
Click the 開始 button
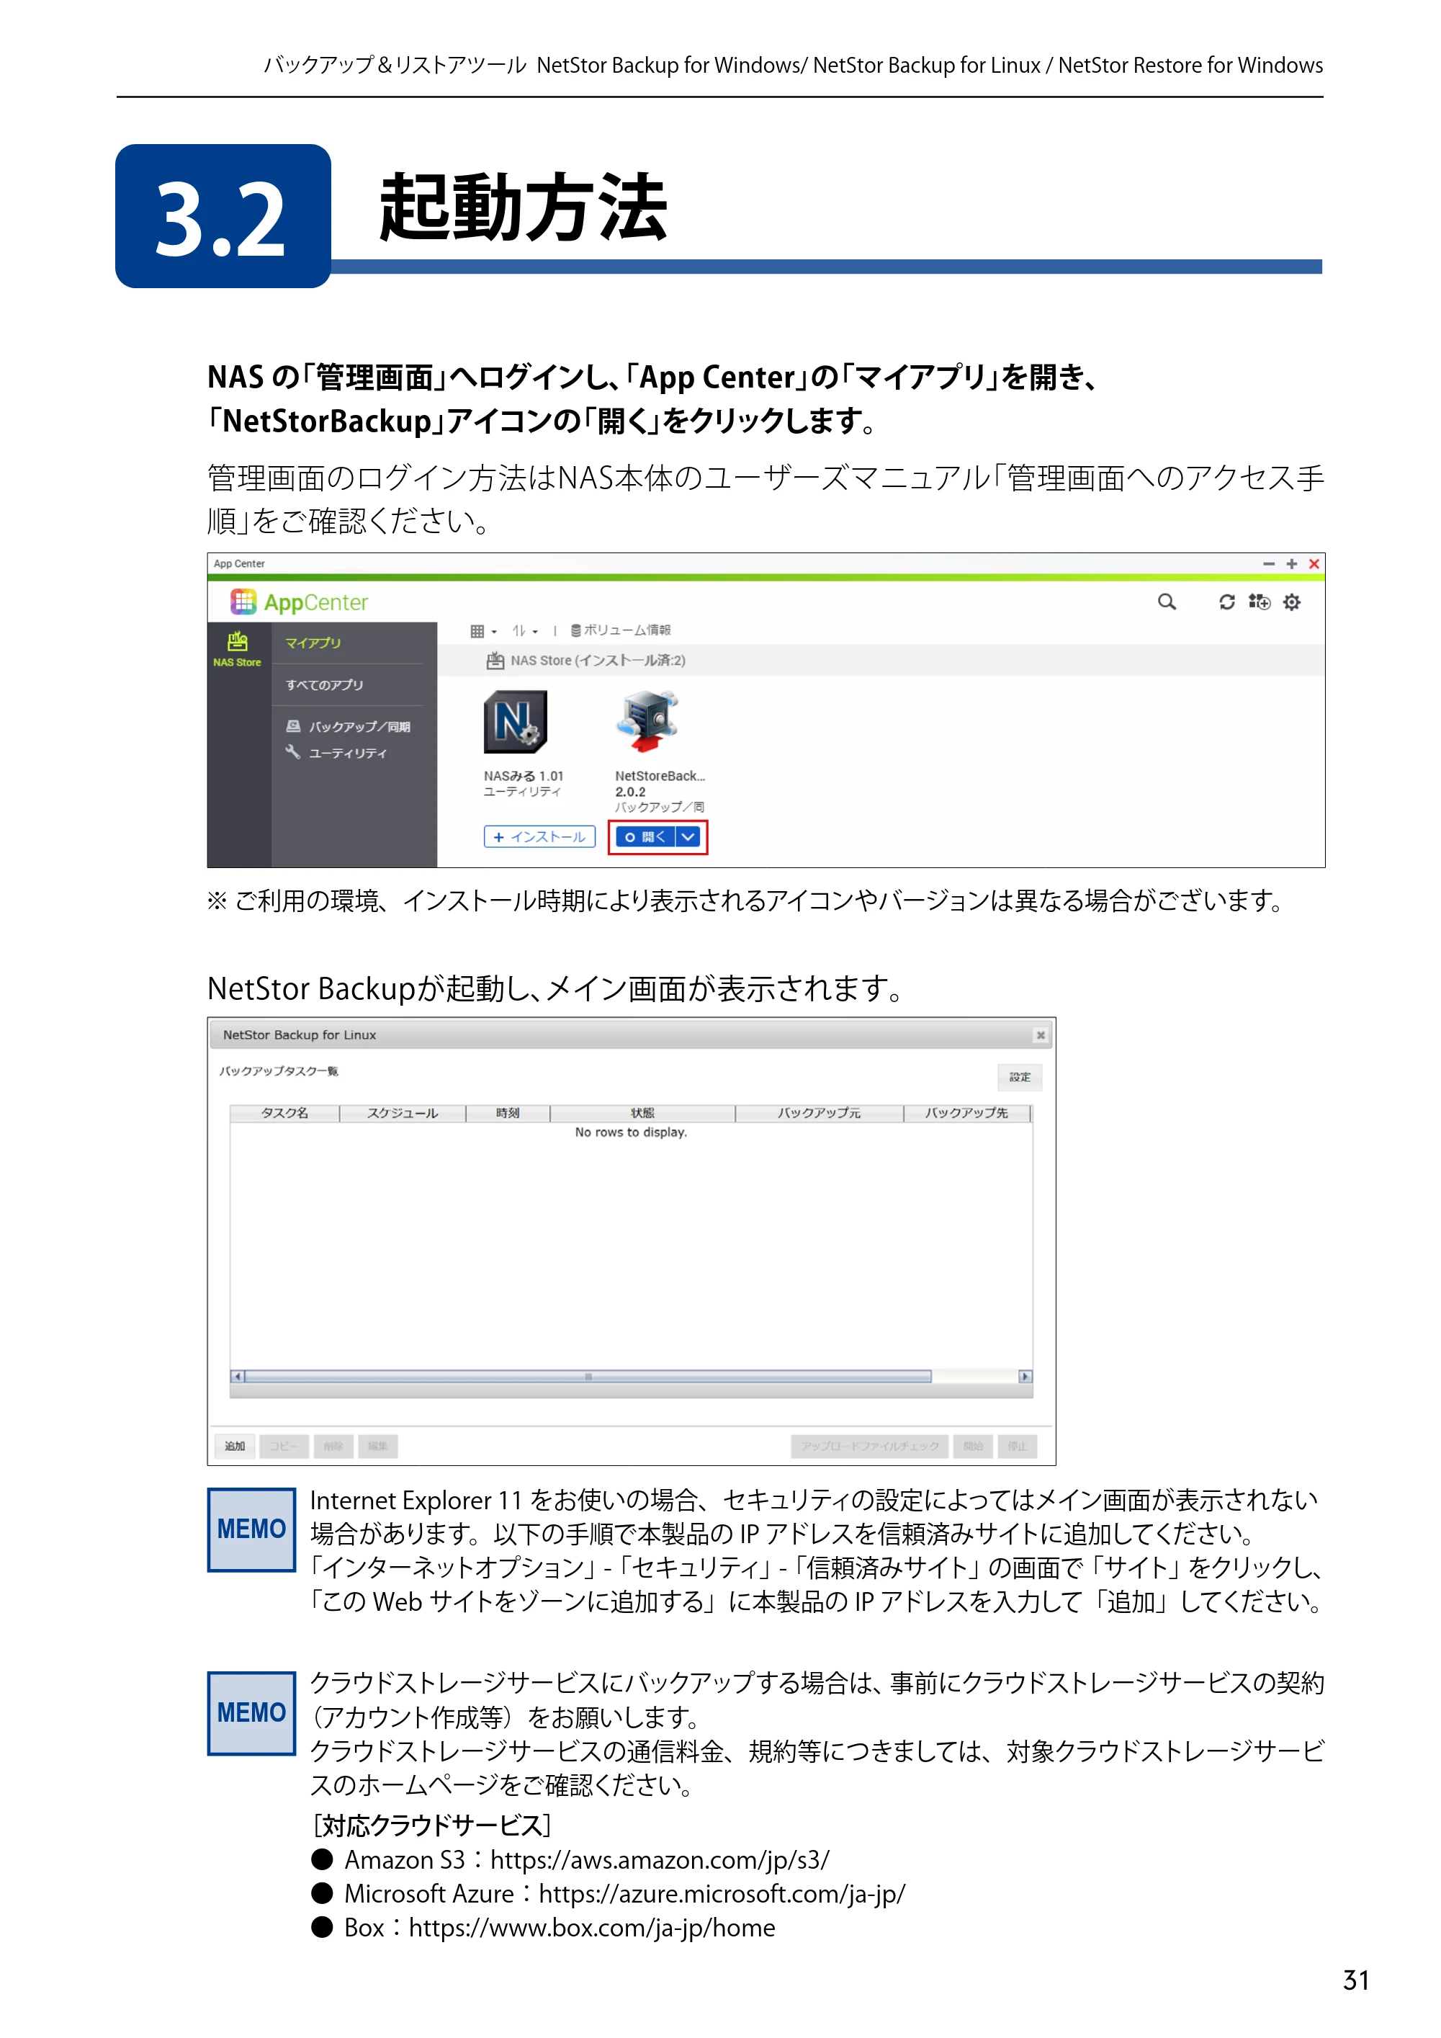974,1446
